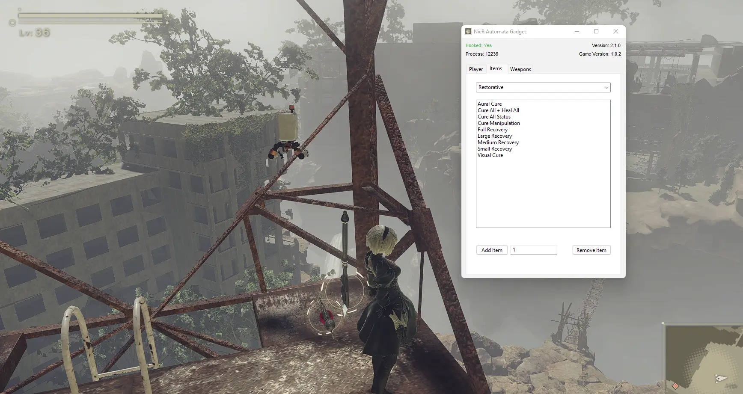Select Medium Recovery item
The width and height of the screenshot is (743, 394).
498,142
